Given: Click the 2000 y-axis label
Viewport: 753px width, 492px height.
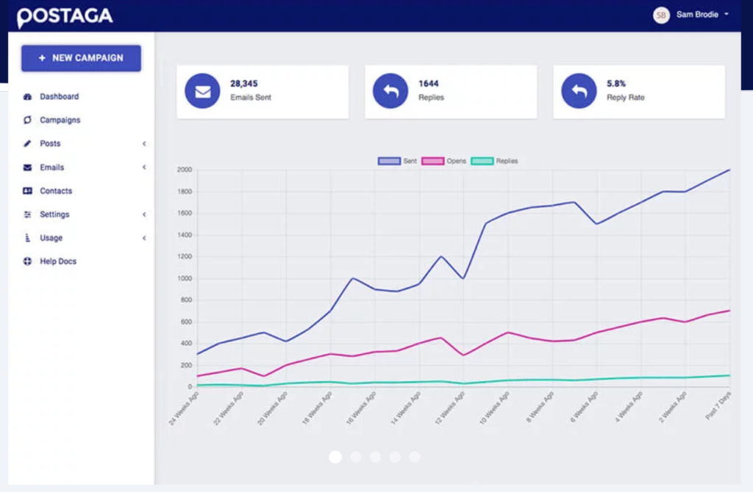Looking at the screenshot, I should click(x=185, y=170).
